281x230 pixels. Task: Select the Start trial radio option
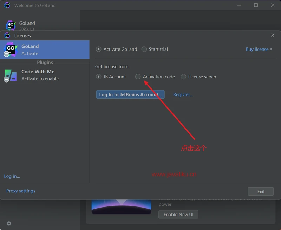tap(144, 49)
